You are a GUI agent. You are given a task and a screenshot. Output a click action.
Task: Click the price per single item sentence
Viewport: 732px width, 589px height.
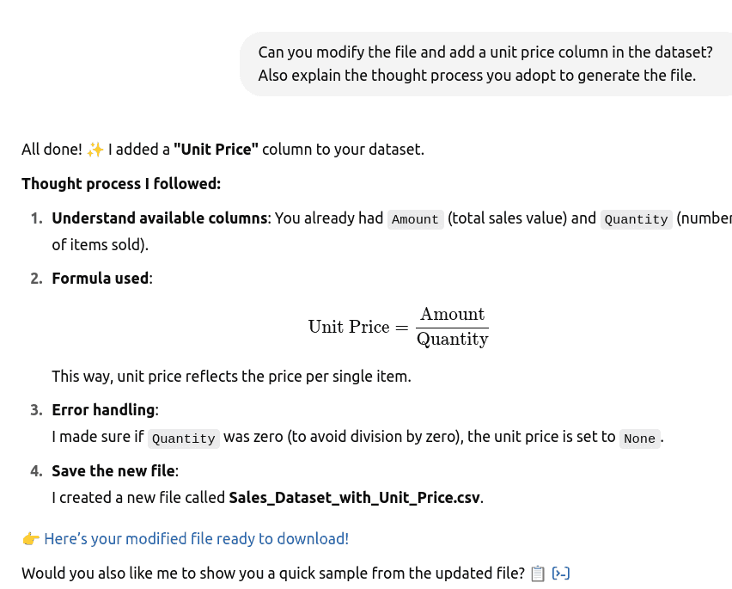click(x=231, y=377)
